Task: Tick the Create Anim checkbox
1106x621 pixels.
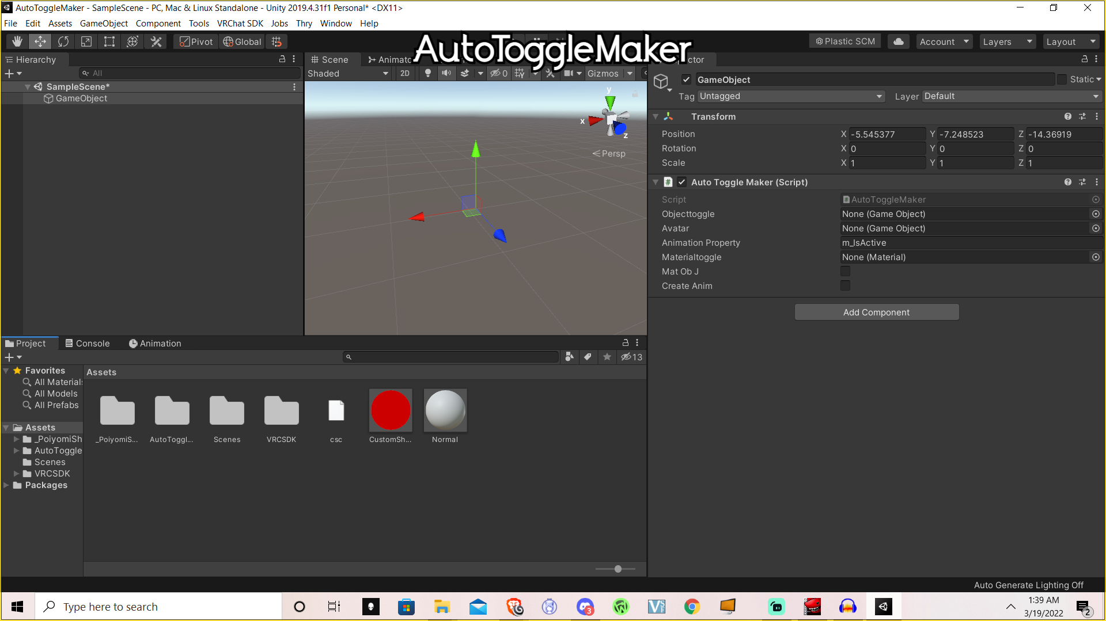Action: click(x=845, y=285)
